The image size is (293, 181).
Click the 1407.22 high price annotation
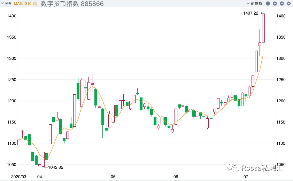[250, 13]
